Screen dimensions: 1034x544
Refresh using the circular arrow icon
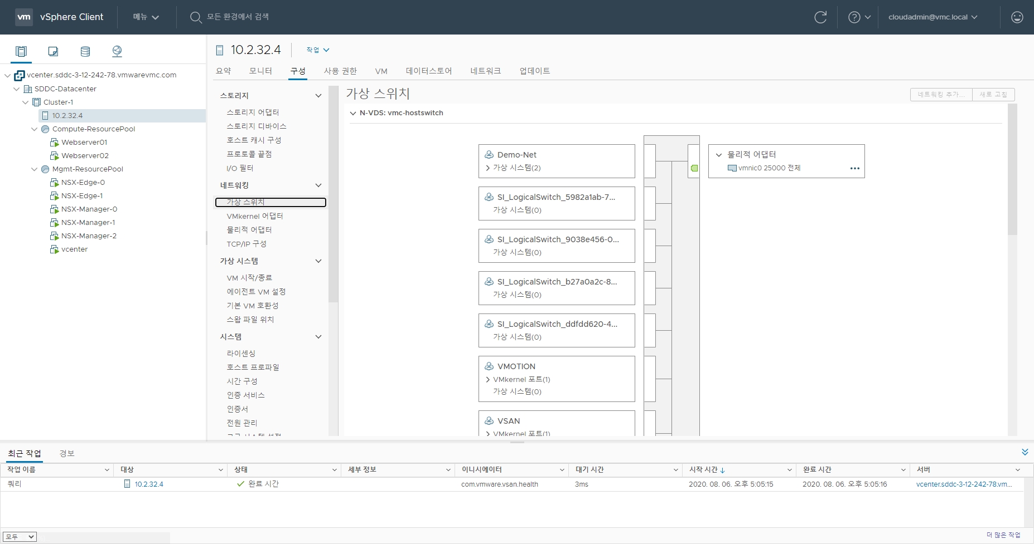click(x=820, y=17)
